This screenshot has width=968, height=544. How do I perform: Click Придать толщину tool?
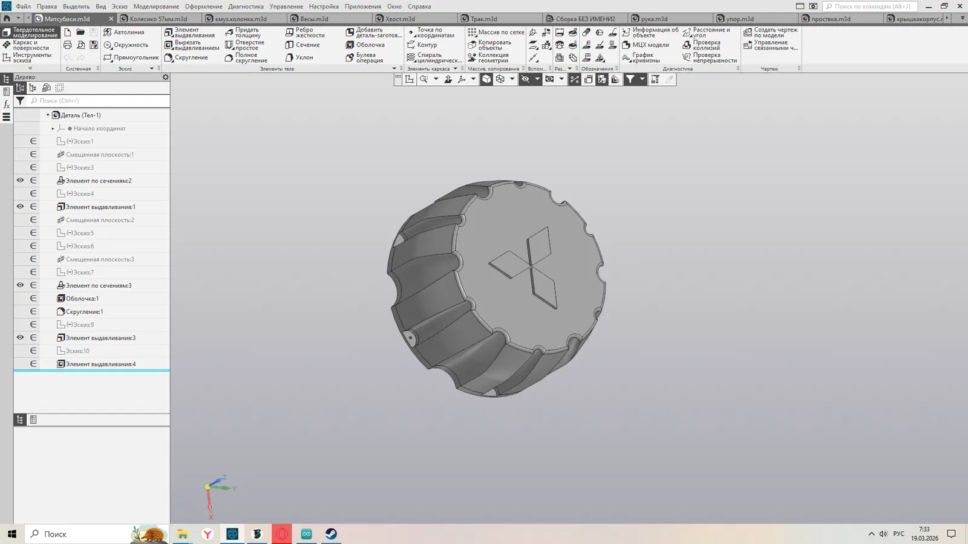coord(243,33)
